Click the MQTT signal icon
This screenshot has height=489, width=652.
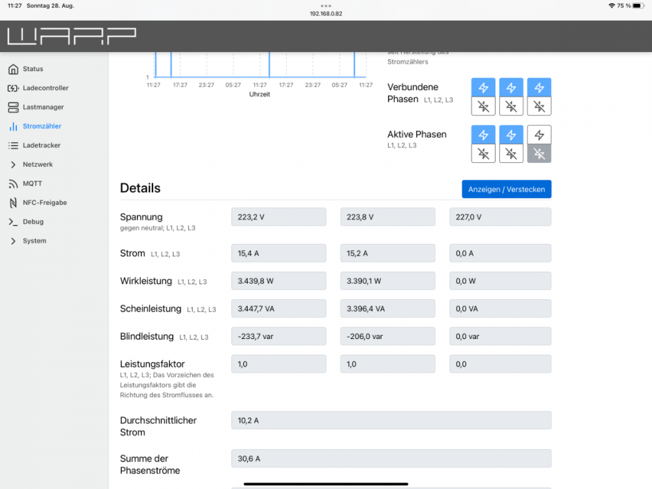[x=13, y=184]
